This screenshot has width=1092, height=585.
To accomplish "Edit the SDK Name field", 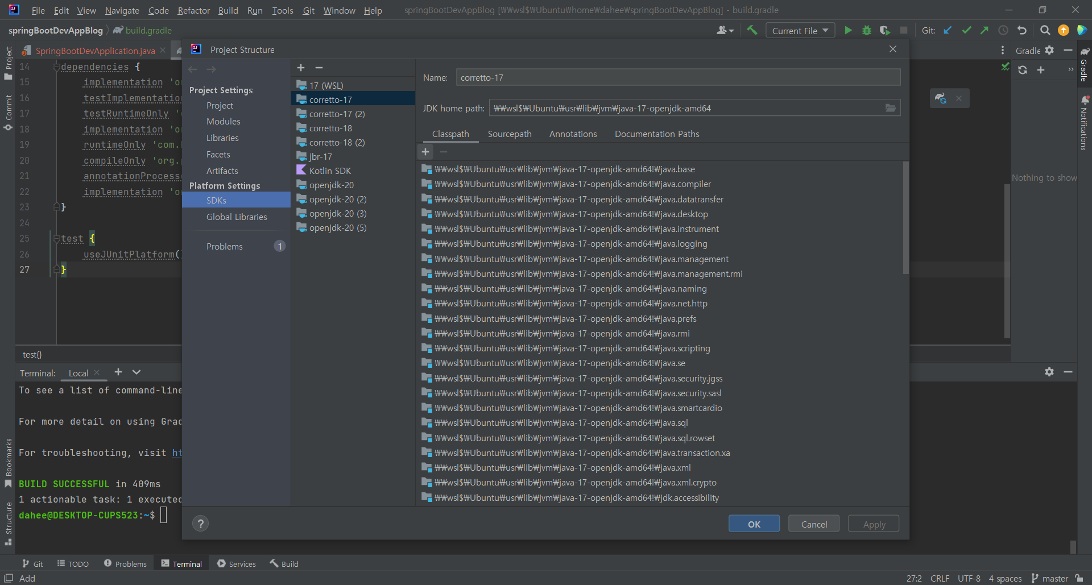I will [678, 78].
